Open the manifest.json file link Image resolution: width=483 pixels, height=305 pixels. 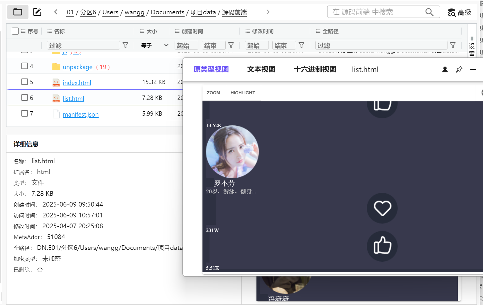tap(81, 115)
